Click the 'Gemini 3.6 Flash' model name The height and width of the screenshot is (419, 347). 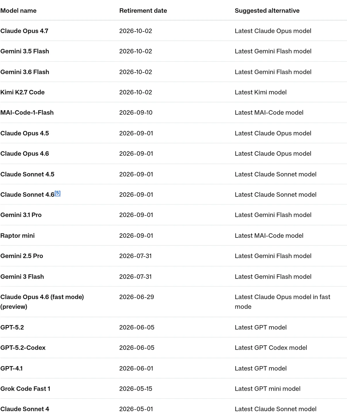[25, 72]
